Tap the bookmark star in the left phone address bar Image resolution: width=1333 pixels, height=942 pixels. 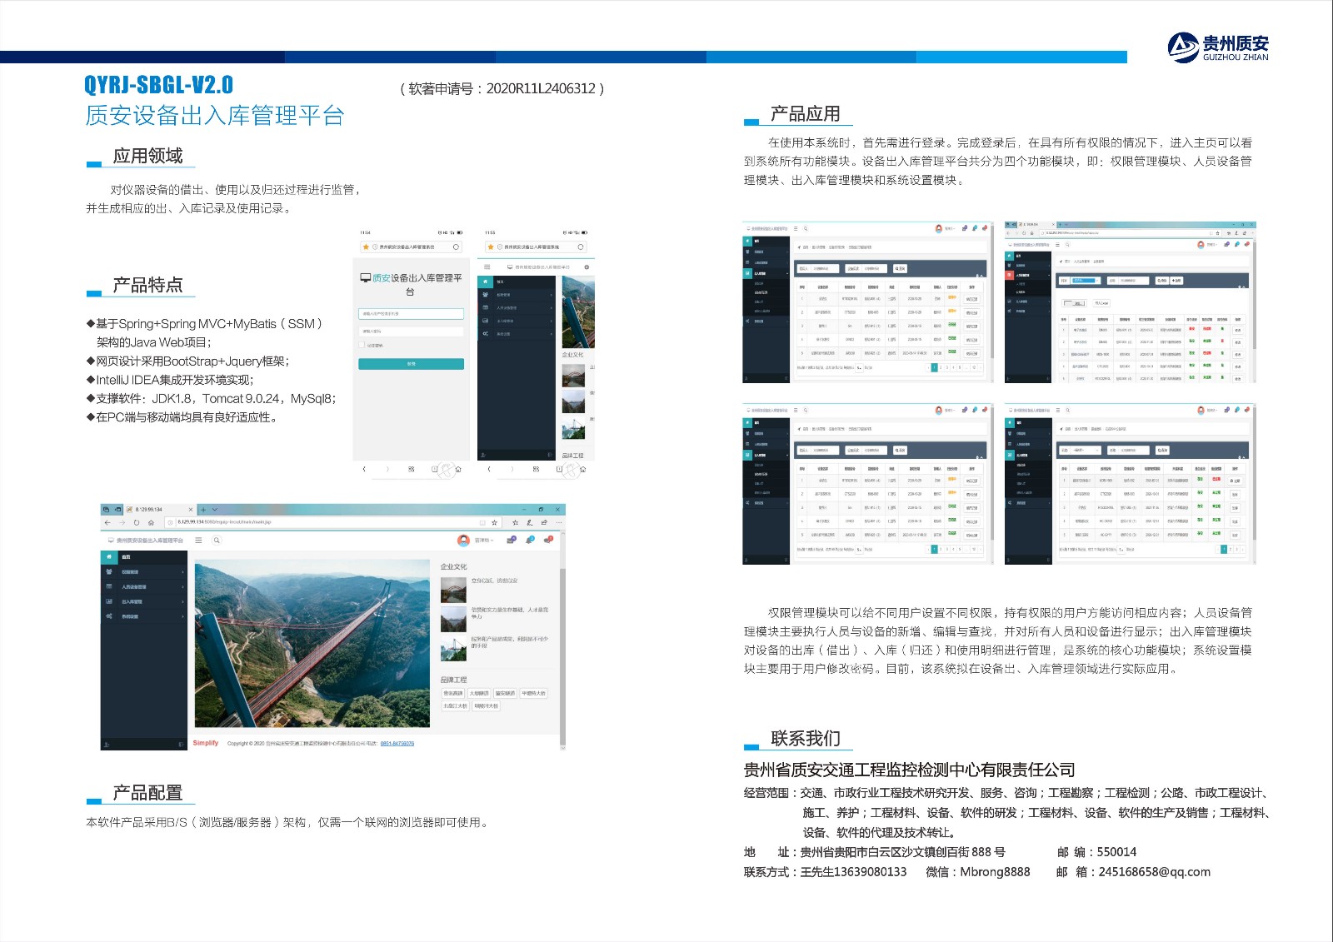click(x=366, y=247)
